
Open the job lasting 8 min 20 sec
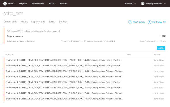(x=85, y=99)
